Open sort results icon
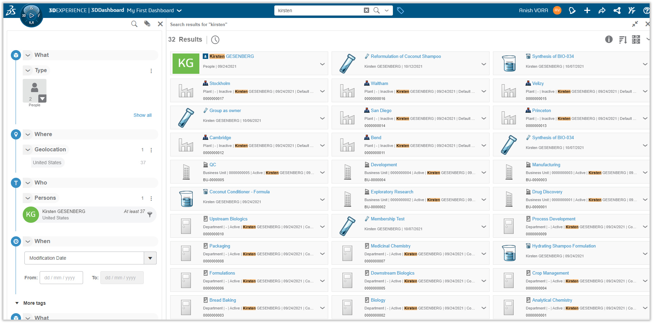This screenshot has height=323, width=653. pyautogui.click(x=623, y=40)
